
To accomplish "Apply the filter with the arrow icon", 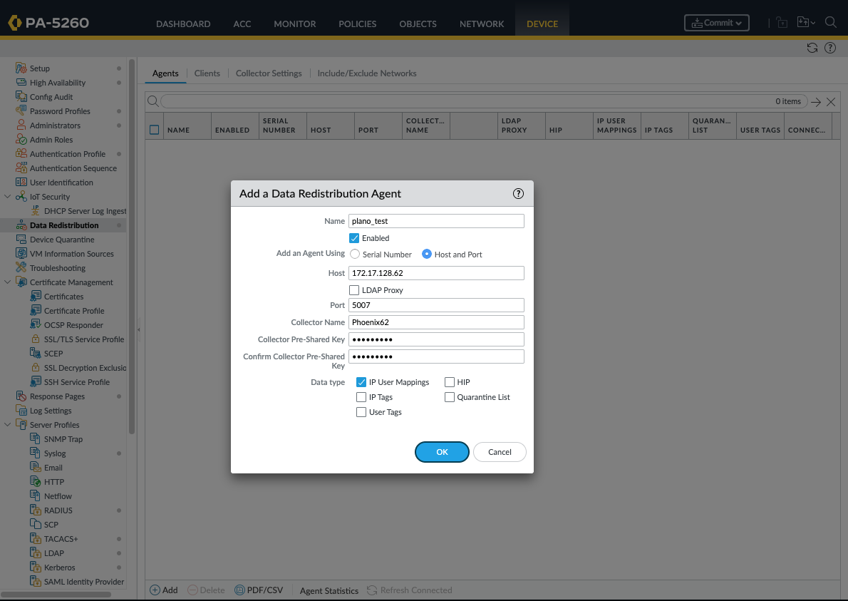I will coord(816,101).
